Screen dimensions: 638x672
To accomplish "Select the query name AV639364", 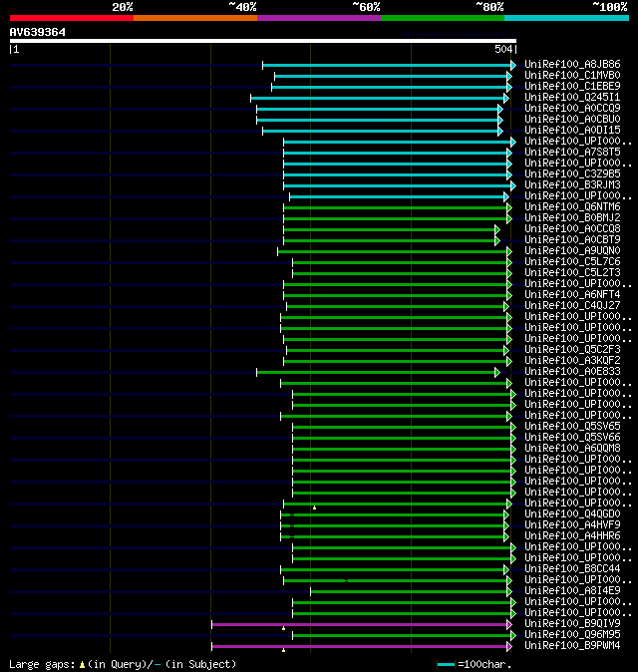I will pyautogui.click(x=38, y=32).
